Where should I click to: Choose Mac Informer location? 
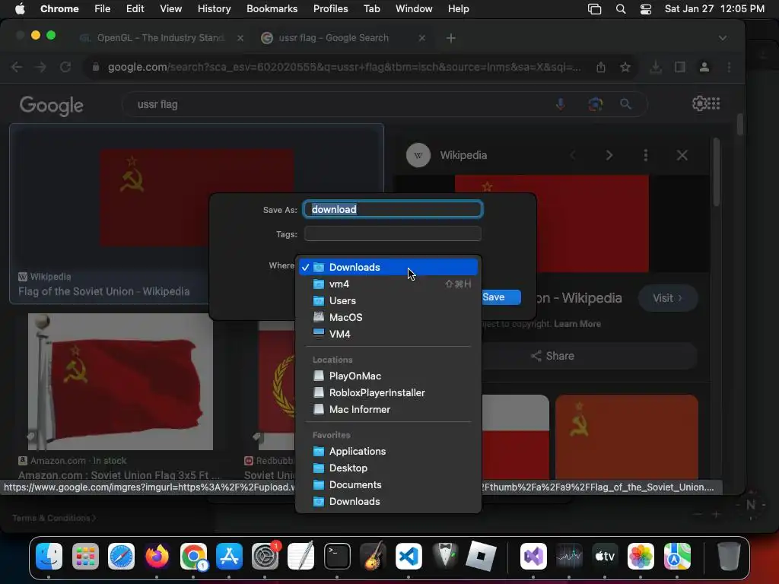(x=388, y=410)
